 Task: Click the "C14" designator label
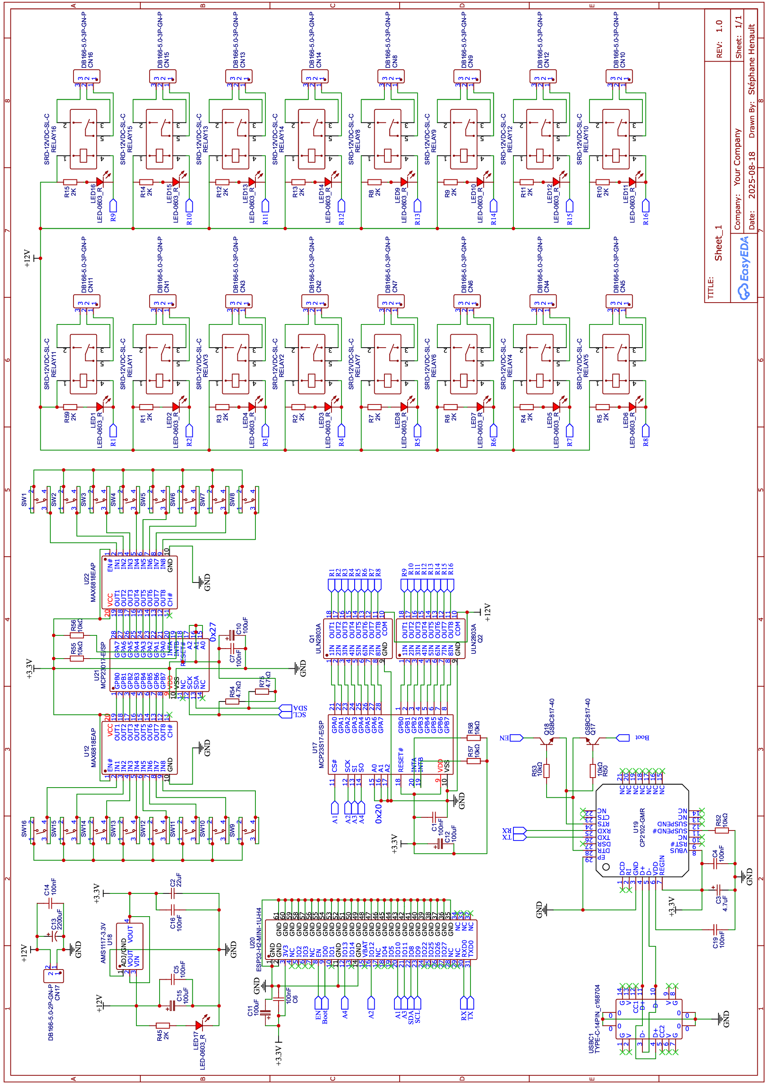tap(47, 890)
